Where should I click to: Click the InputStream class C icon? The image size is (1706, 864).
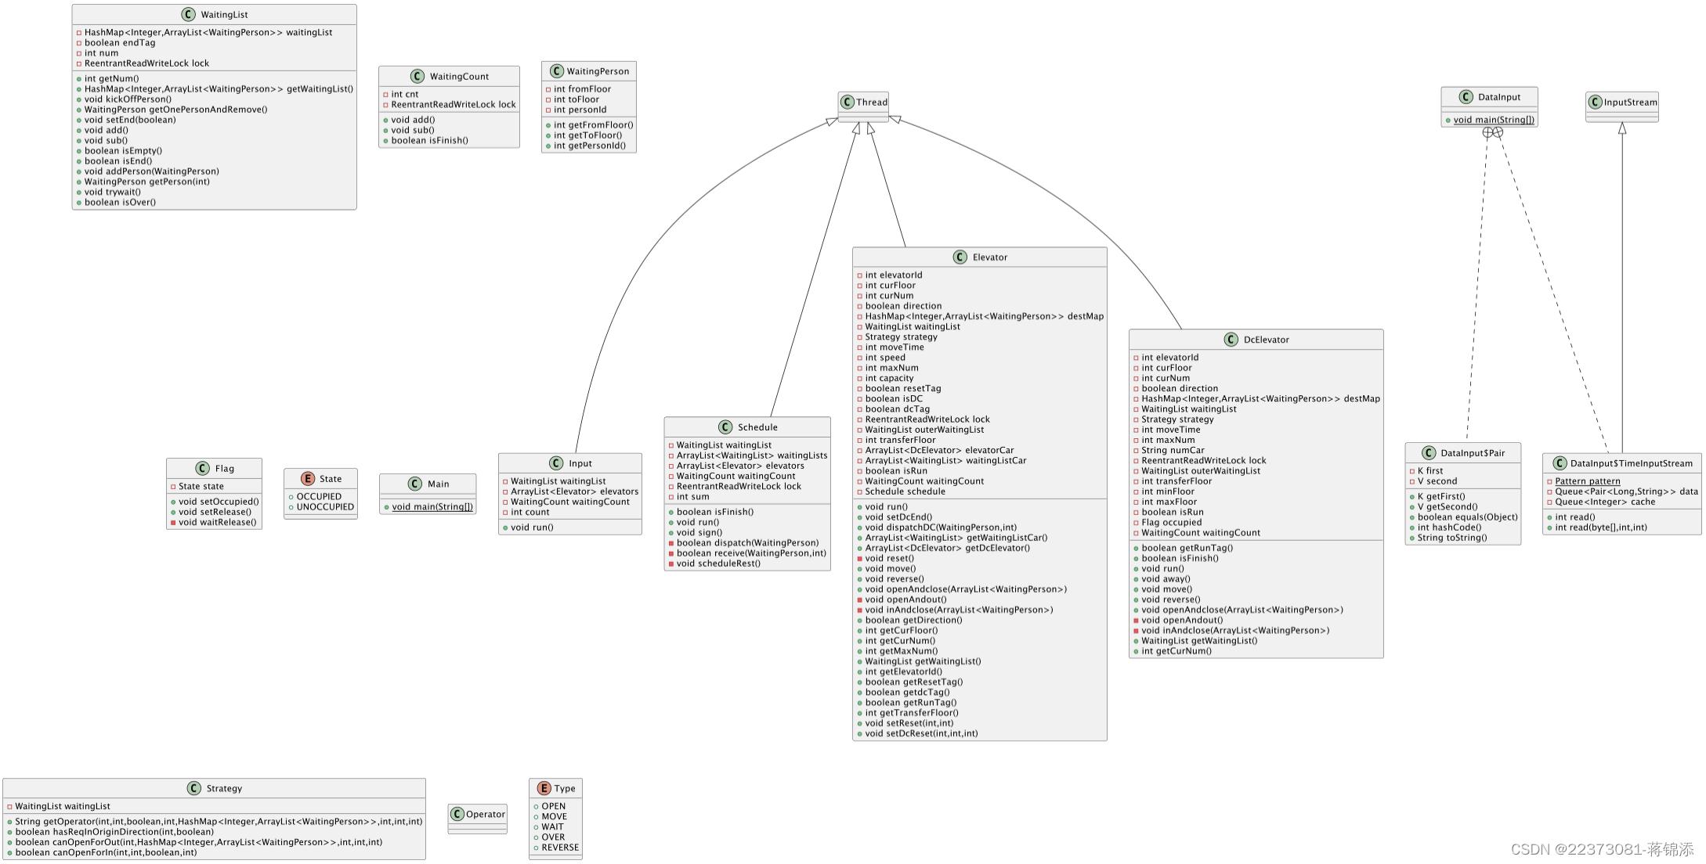point(1596,102)
